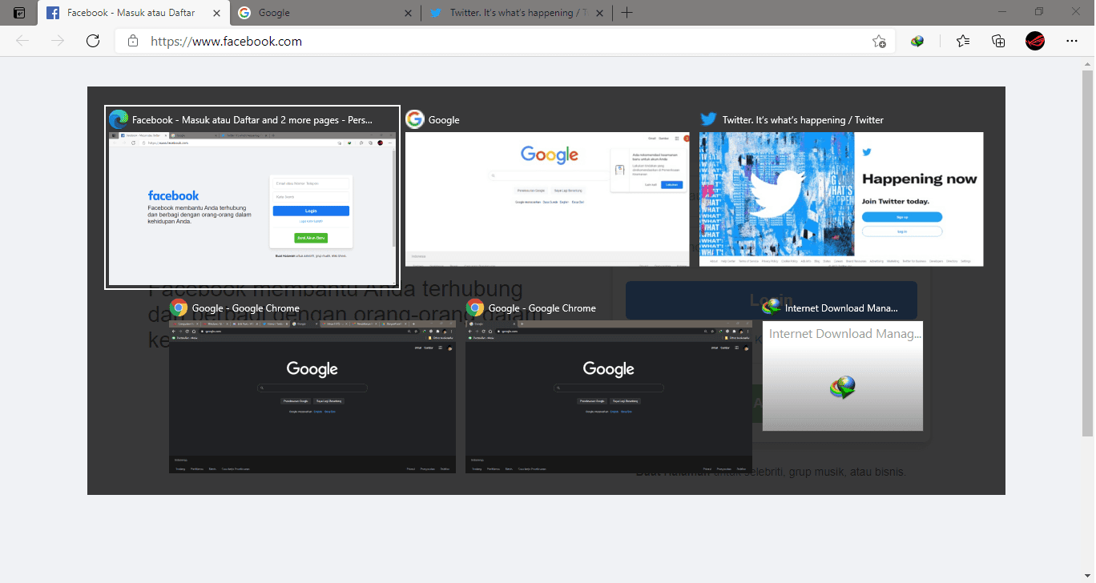
Task: Select the Internet Download Manager window thumbnail
Action: pyautogui.click(x=842, y=376)
